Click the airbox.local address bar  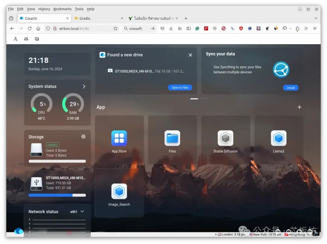[82, 28]
